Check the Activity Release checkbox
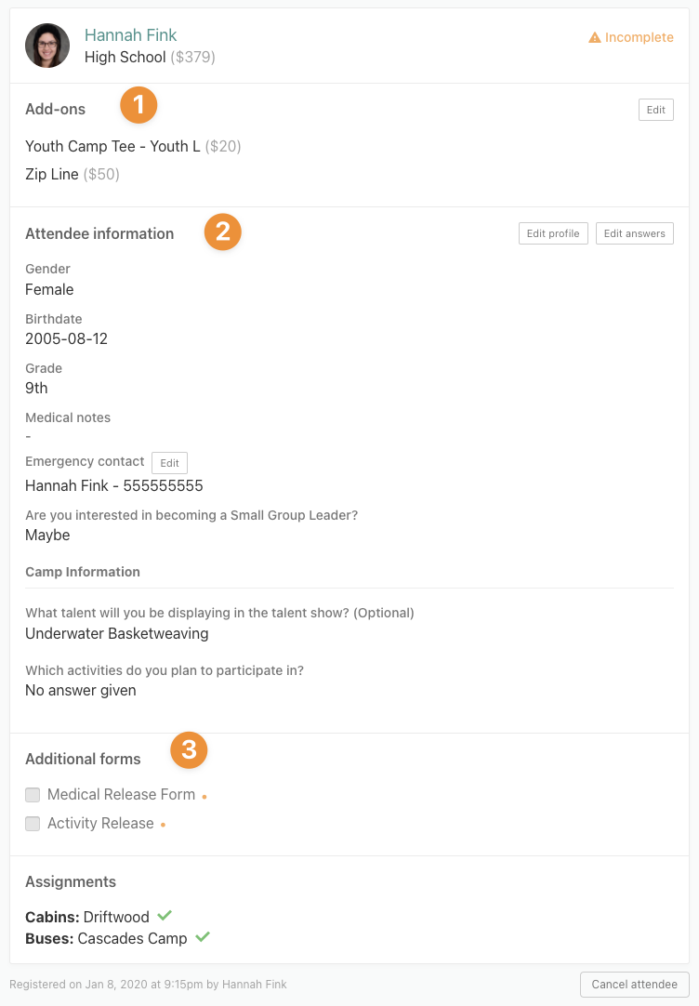Image resolution: width=699 pixels, height=1006 pixels. click(x=33, y=823)
